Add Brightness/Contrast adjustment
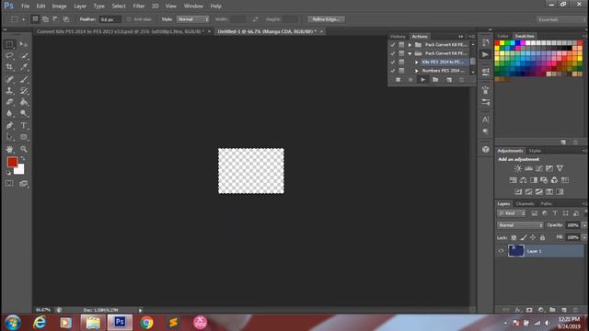 tap(518, 168)
